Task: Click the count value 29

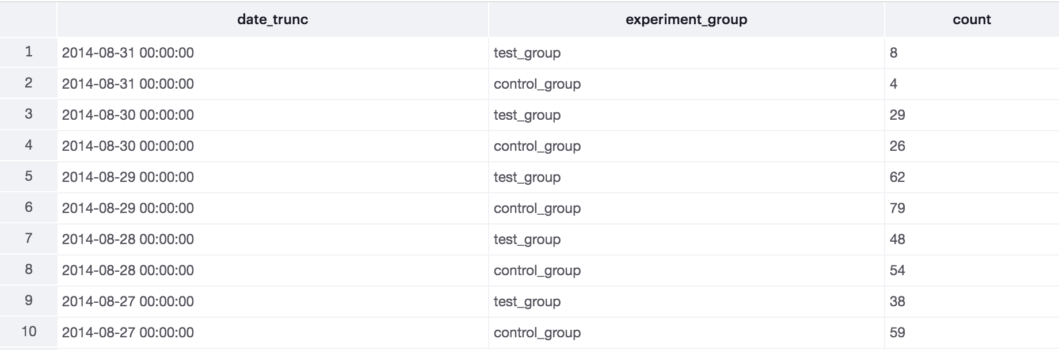Action: click(897, 115)
